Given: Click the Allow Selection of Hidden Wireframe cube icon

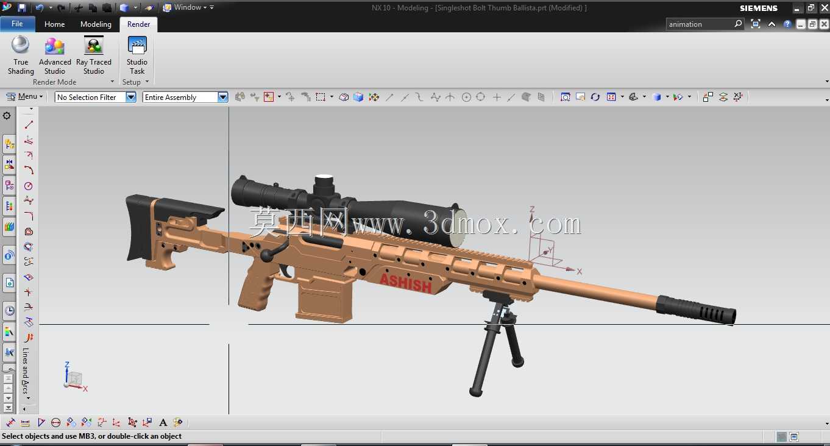Looking at the screenshot, I should pyautogui.click(x=344, y=97).
